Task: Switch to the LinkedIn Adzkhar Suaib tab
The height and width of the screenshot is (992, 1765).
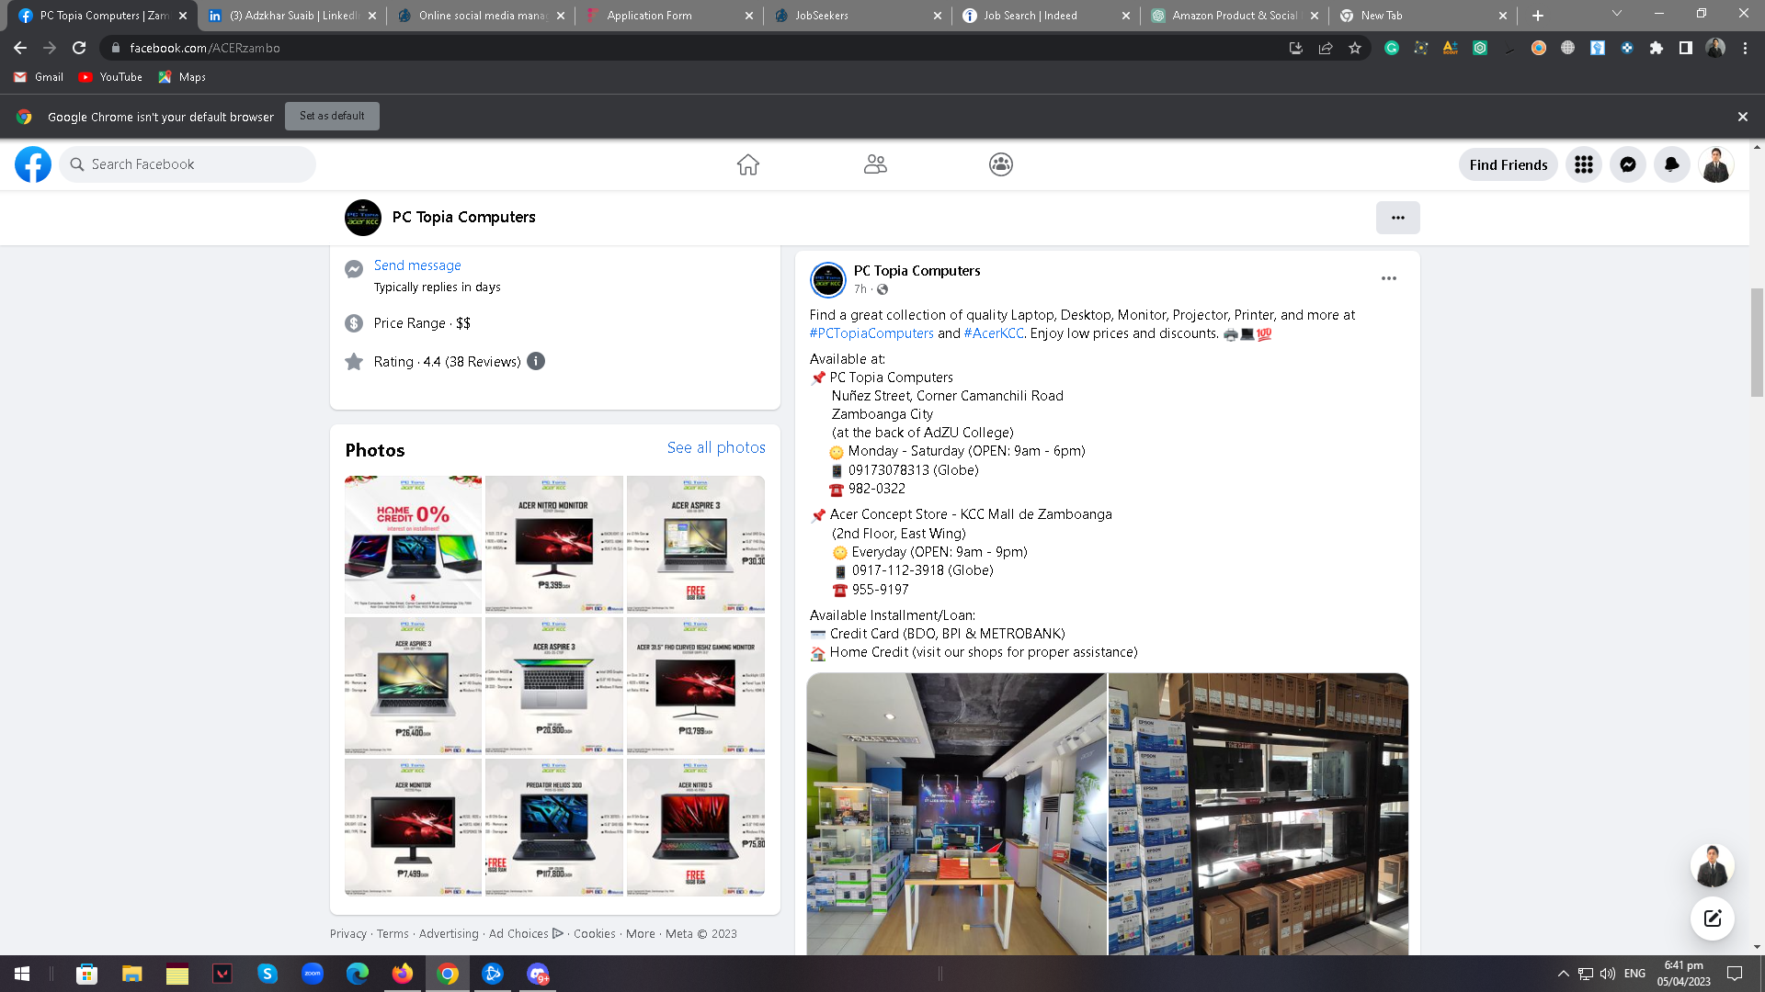Action: coord(290,16)
